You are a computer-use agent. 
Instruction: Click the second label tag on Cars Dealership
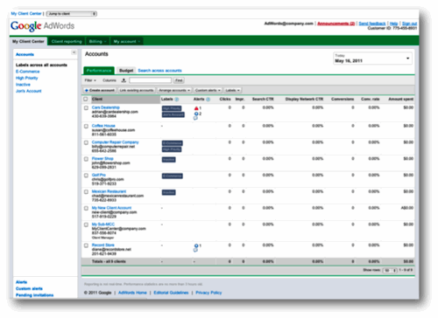(x=173, y=114)
